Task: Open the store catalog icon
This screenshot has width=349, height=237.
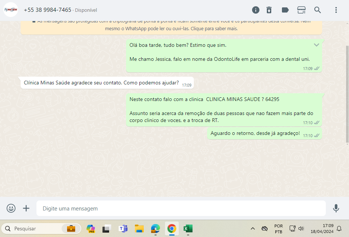Action: (x=301, y=10)
